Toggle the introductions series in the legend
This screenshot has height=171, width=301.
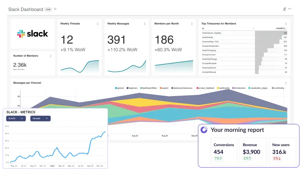pos(239,88)
